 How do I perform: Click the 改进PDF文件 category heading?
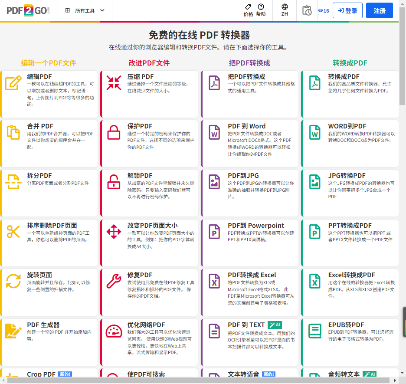click(x=149, y=63)
